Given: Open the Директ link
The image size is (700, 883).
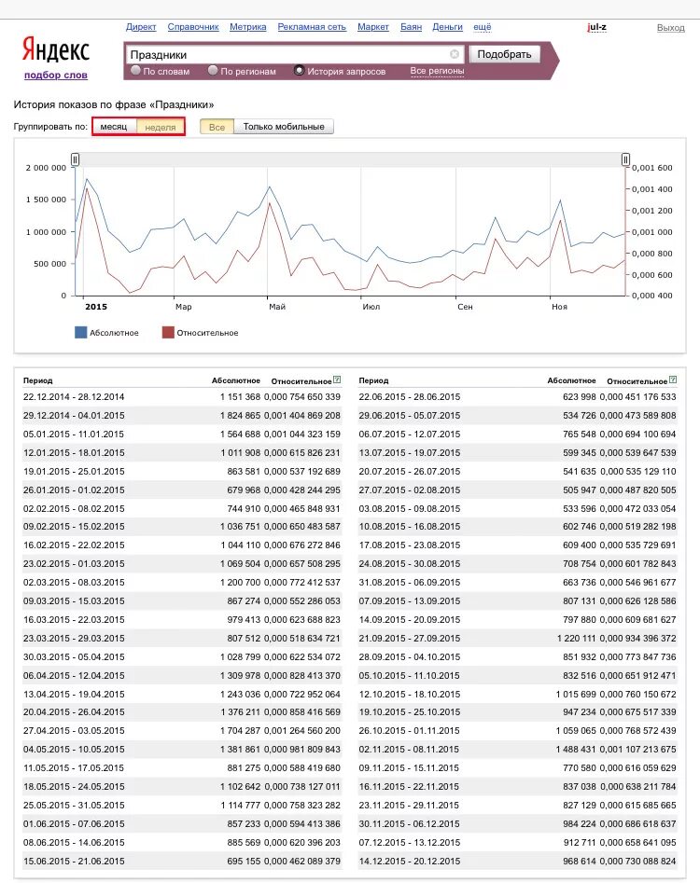Looking at the screenshot, I should (x=141, y=27).
